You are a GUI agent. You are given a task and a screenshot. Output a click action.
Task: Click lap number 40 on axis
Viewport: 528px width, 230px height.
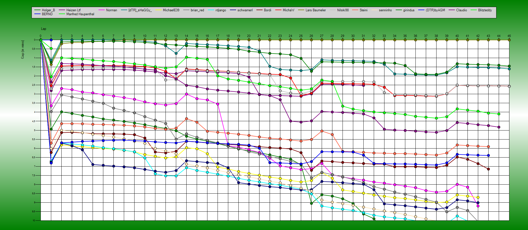[457, 36]
